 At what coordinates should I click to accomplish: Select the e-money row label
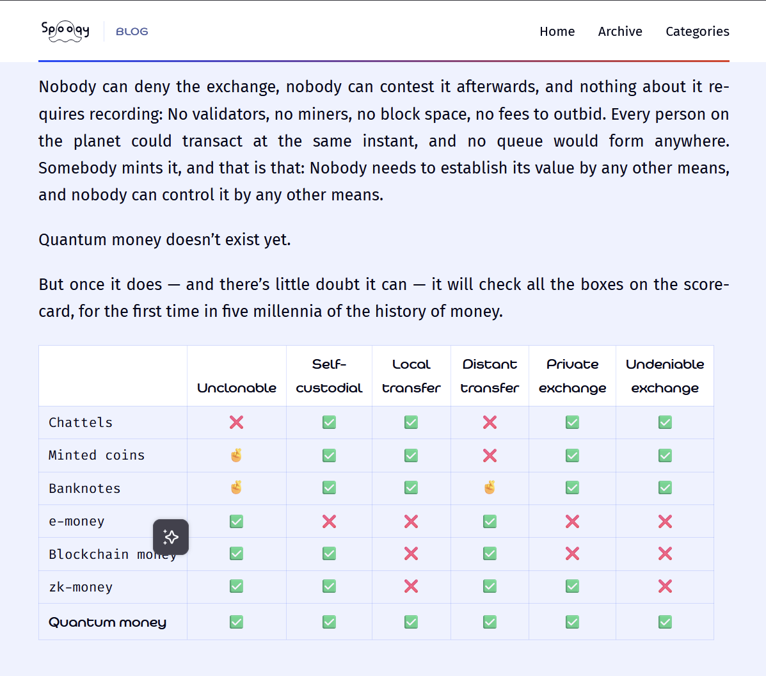[77, 521]
